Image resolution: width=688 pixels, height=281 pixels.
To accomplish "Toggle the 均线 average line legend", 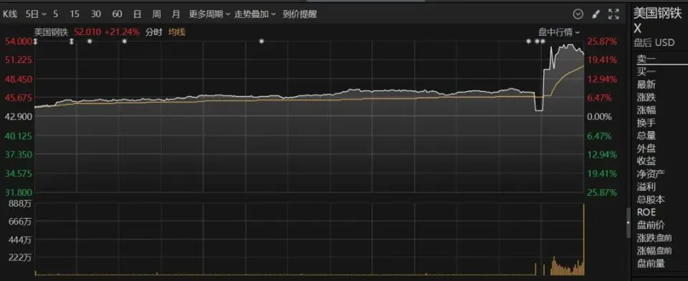I will pyautogui.click(x=177, y=32).
